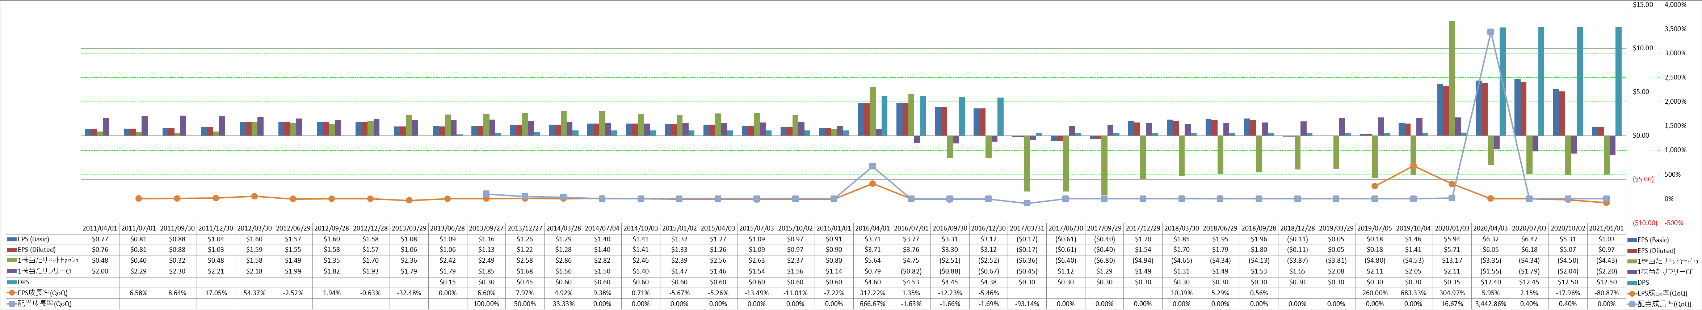Select the 3,442.86% dividend growth cell
The height and width of the screenshot is (310, 1702).
click(x=1491, y=304)
